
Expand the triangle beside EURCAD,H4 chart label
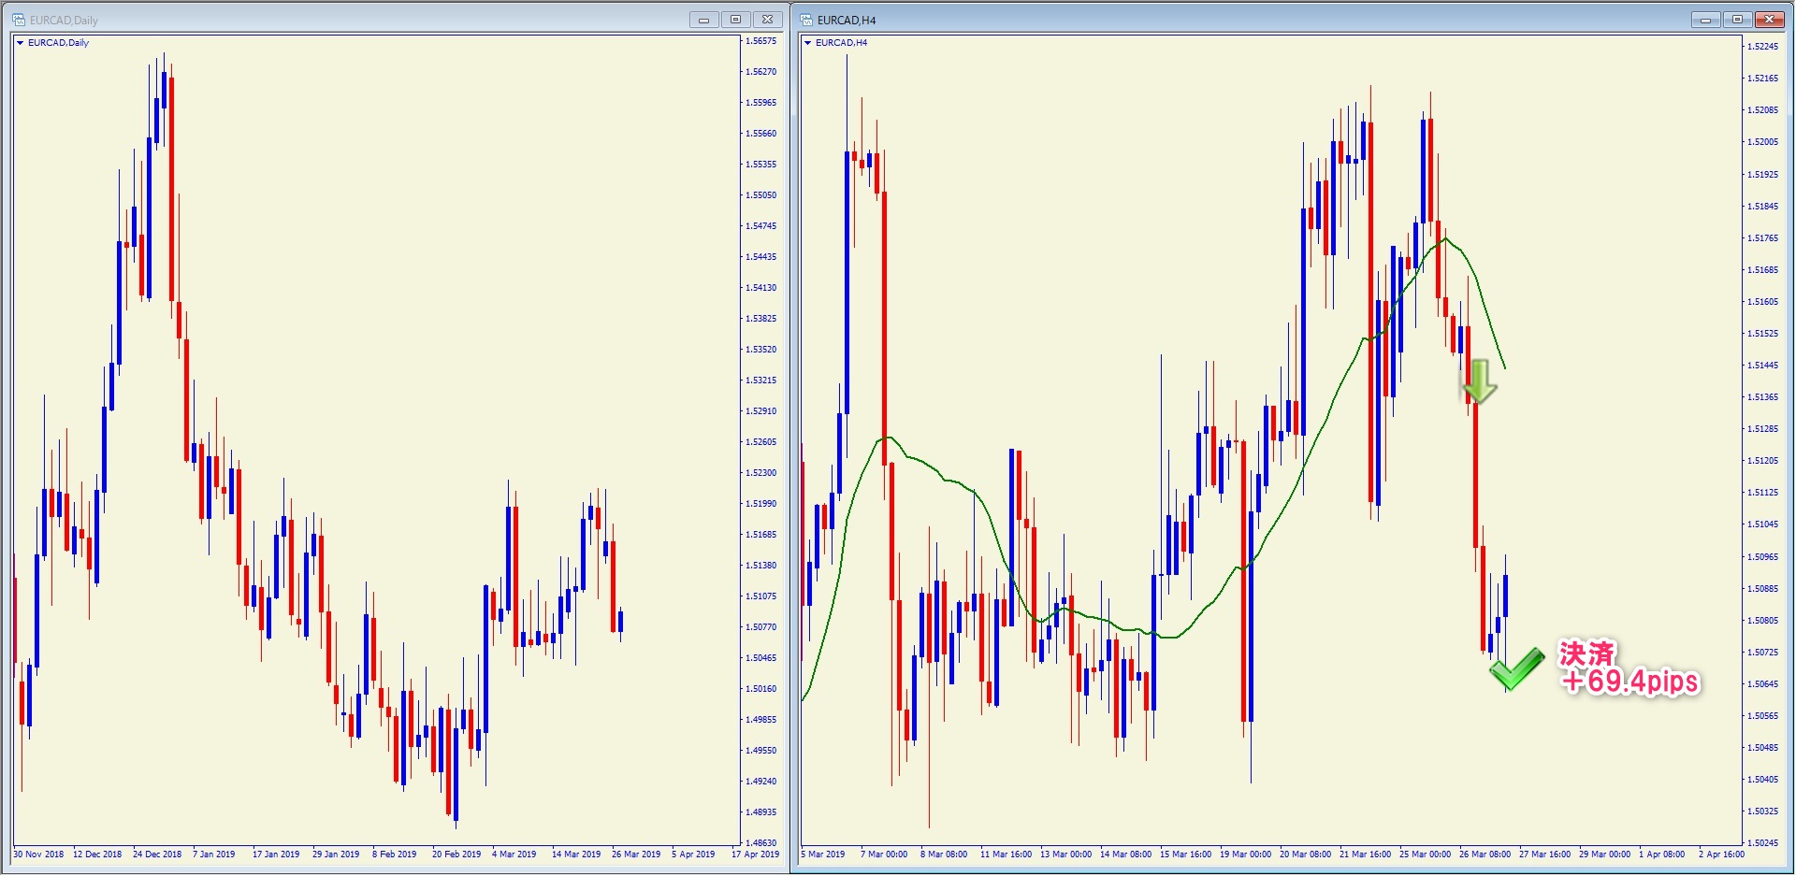tap(807, 43)
